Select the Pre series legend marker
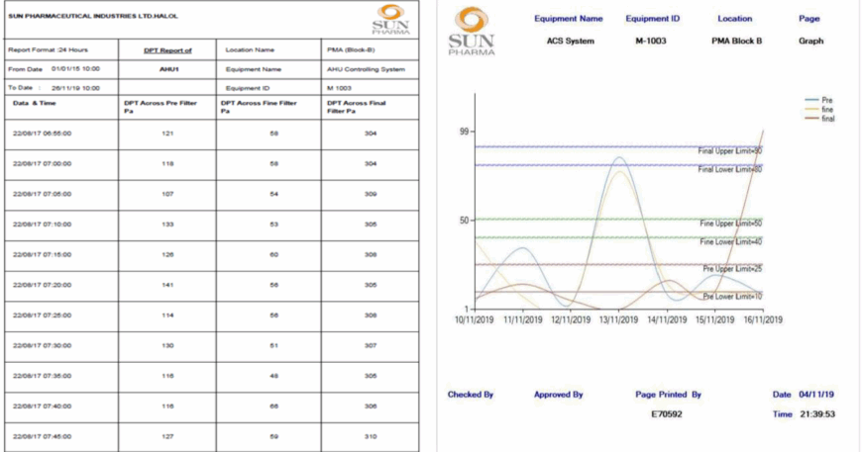Screen dimensions: 862x452 (x=811, y=101)
